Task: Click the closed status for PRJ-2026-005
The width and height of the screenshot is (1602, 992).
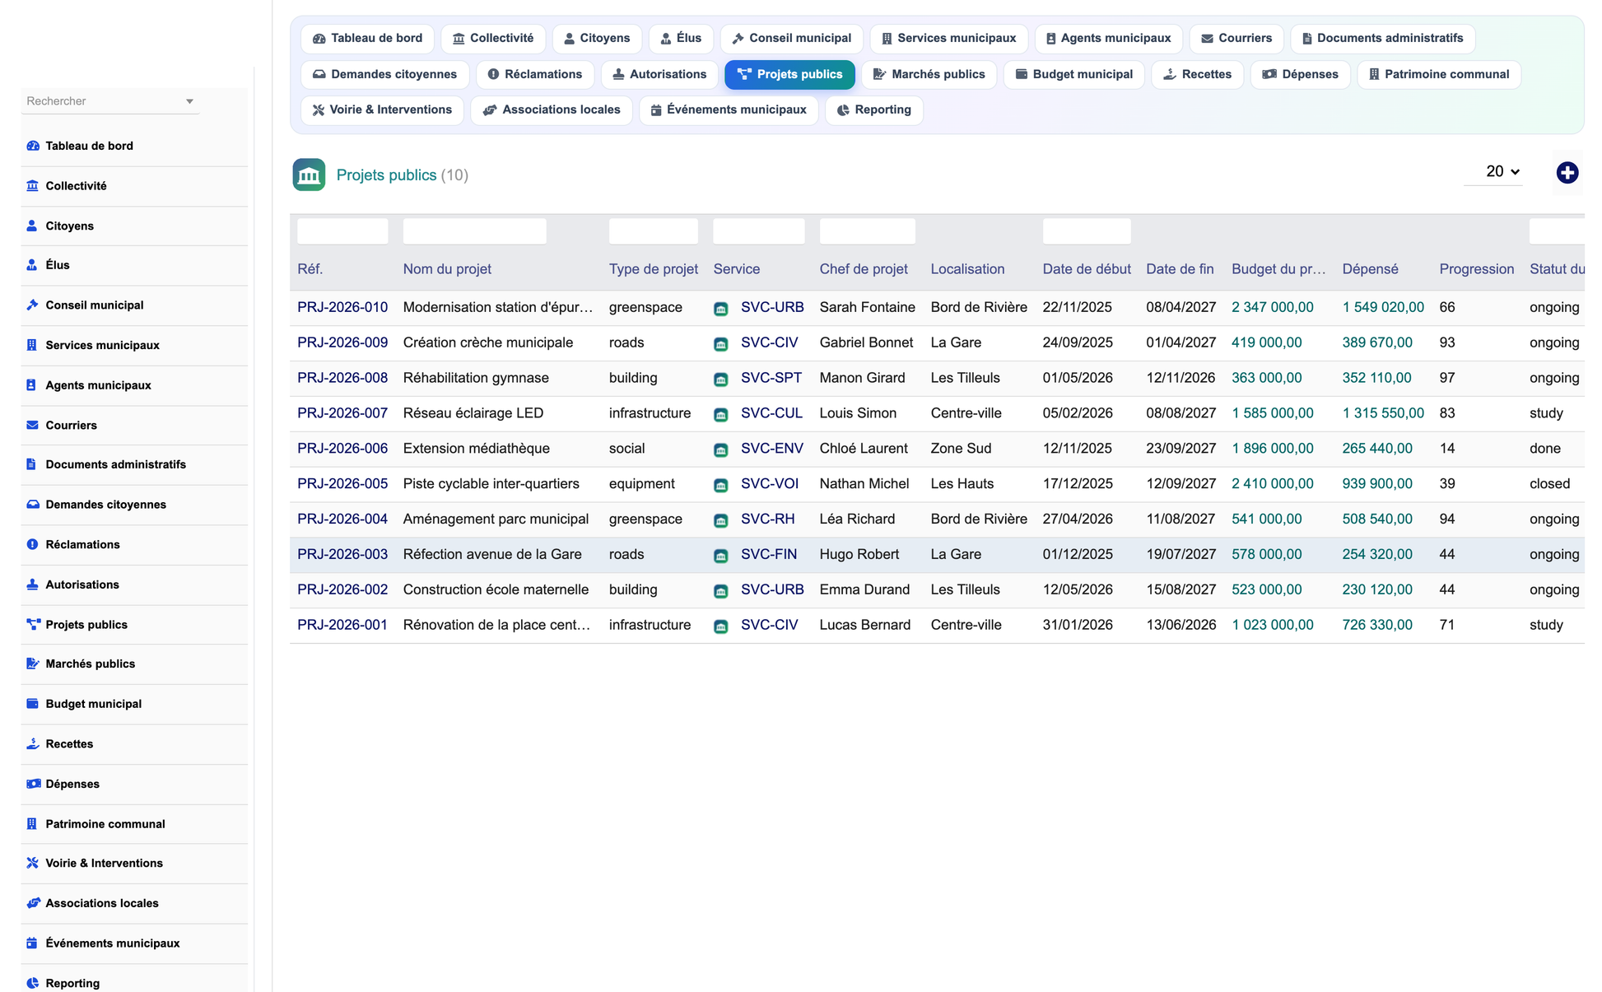Action: coord(1549,484)
